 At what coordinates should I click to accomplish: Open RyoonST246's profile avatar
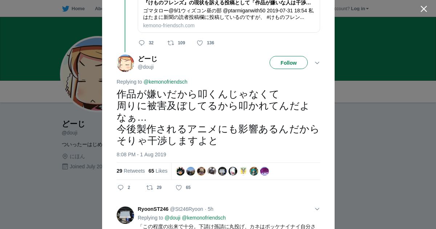pos(125,215)
